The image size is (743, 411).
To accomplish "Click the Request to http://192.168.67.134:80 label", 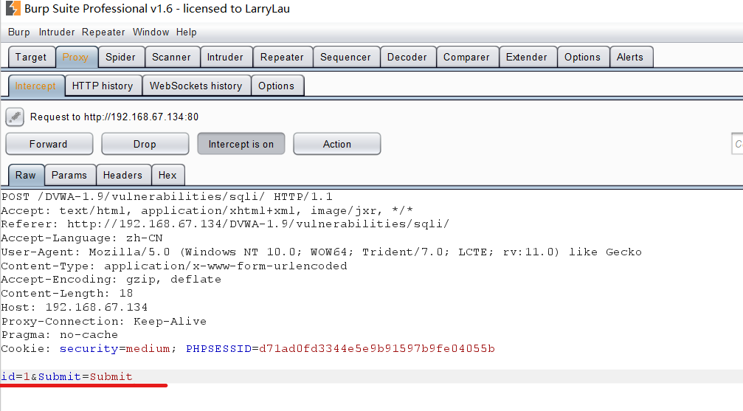I will pos(114,117).
